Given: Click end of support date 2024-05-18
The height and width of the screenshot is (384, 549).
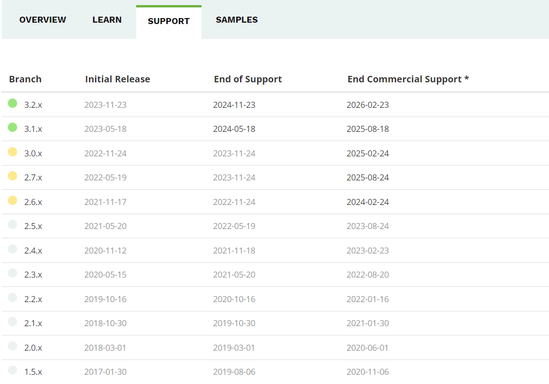Looking at the screenshot, I should pos(234,129).
